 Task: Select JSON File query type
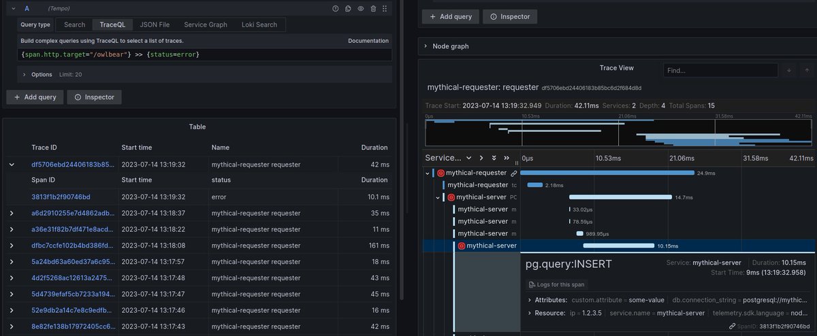pyautogui.click(x=155, y=24)
